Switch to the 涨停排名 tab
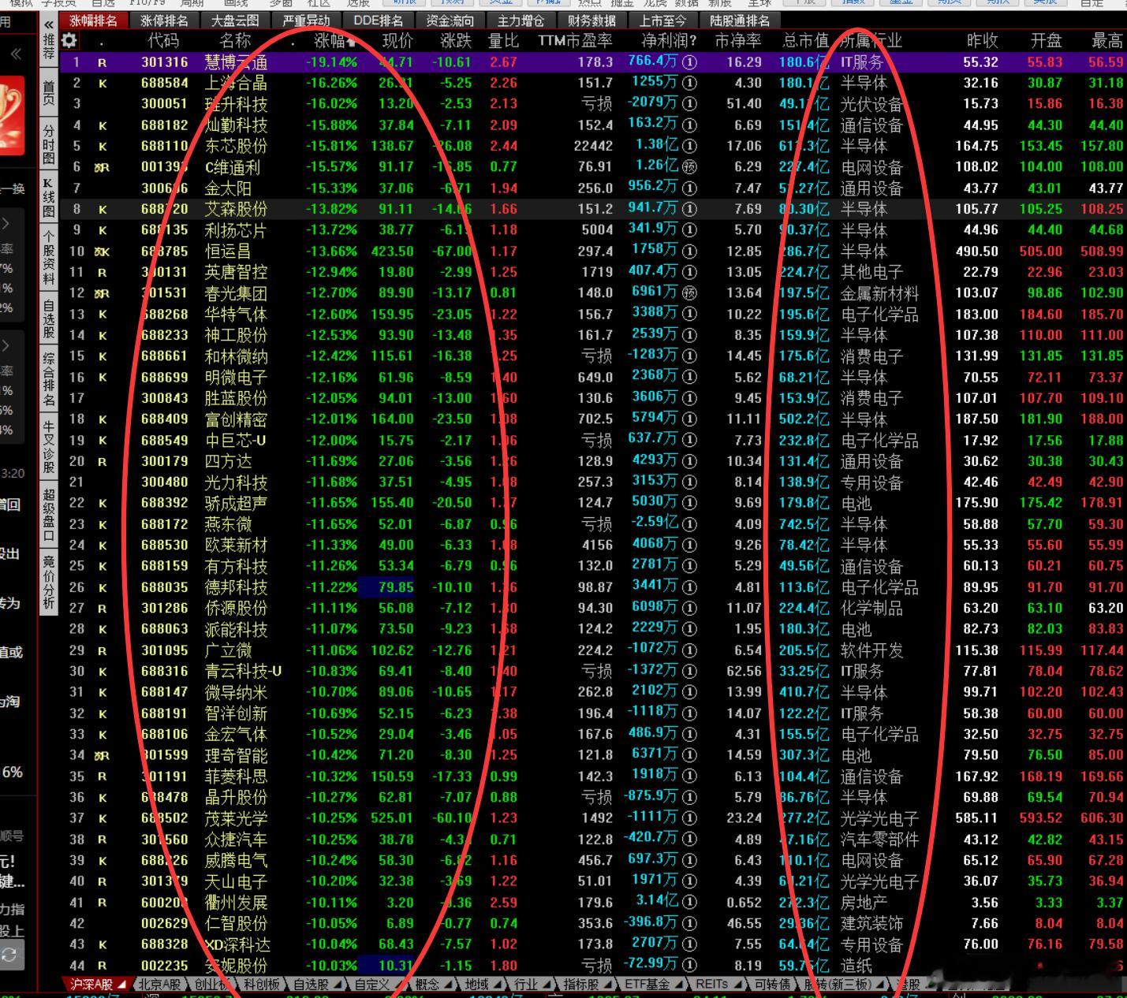 (x=164, y=20)
